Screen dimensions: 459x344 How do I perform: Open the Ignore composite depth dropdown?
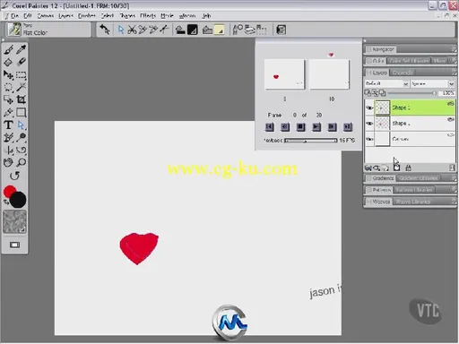click(x=432, y=83)
